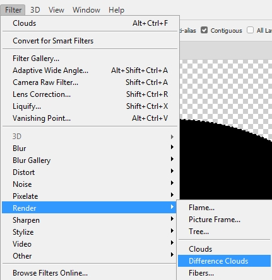Open the View menu
The height and width of the screenshot is (280, 272).
56,10
